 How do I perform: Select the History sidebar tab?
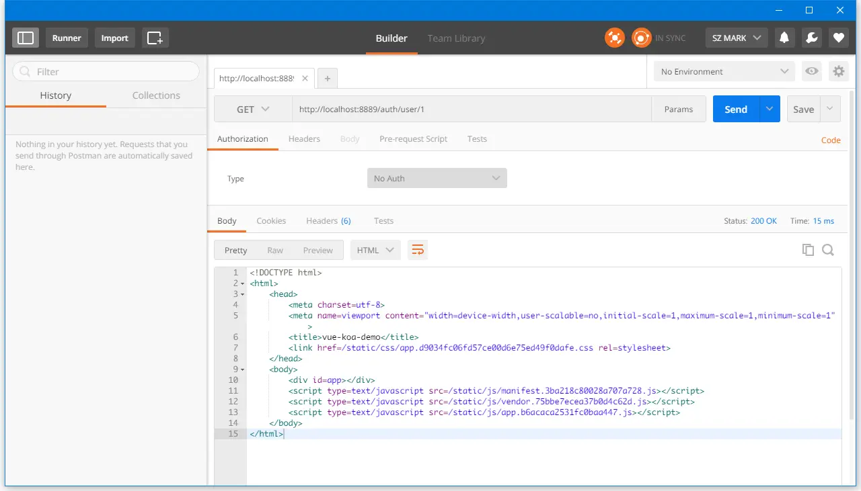(x=56, y=95)
